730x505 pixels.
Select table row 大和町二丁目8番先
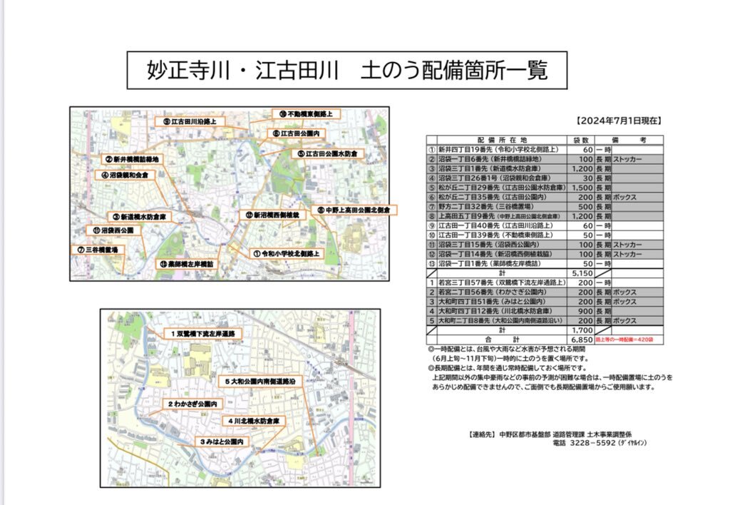[x=545, y=320]
